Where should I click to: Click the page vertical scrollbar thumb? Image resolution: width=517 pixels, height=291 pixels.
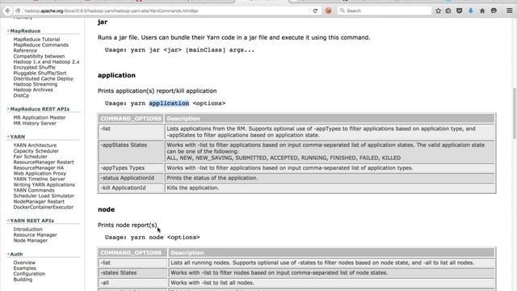(x=515, y=114)
